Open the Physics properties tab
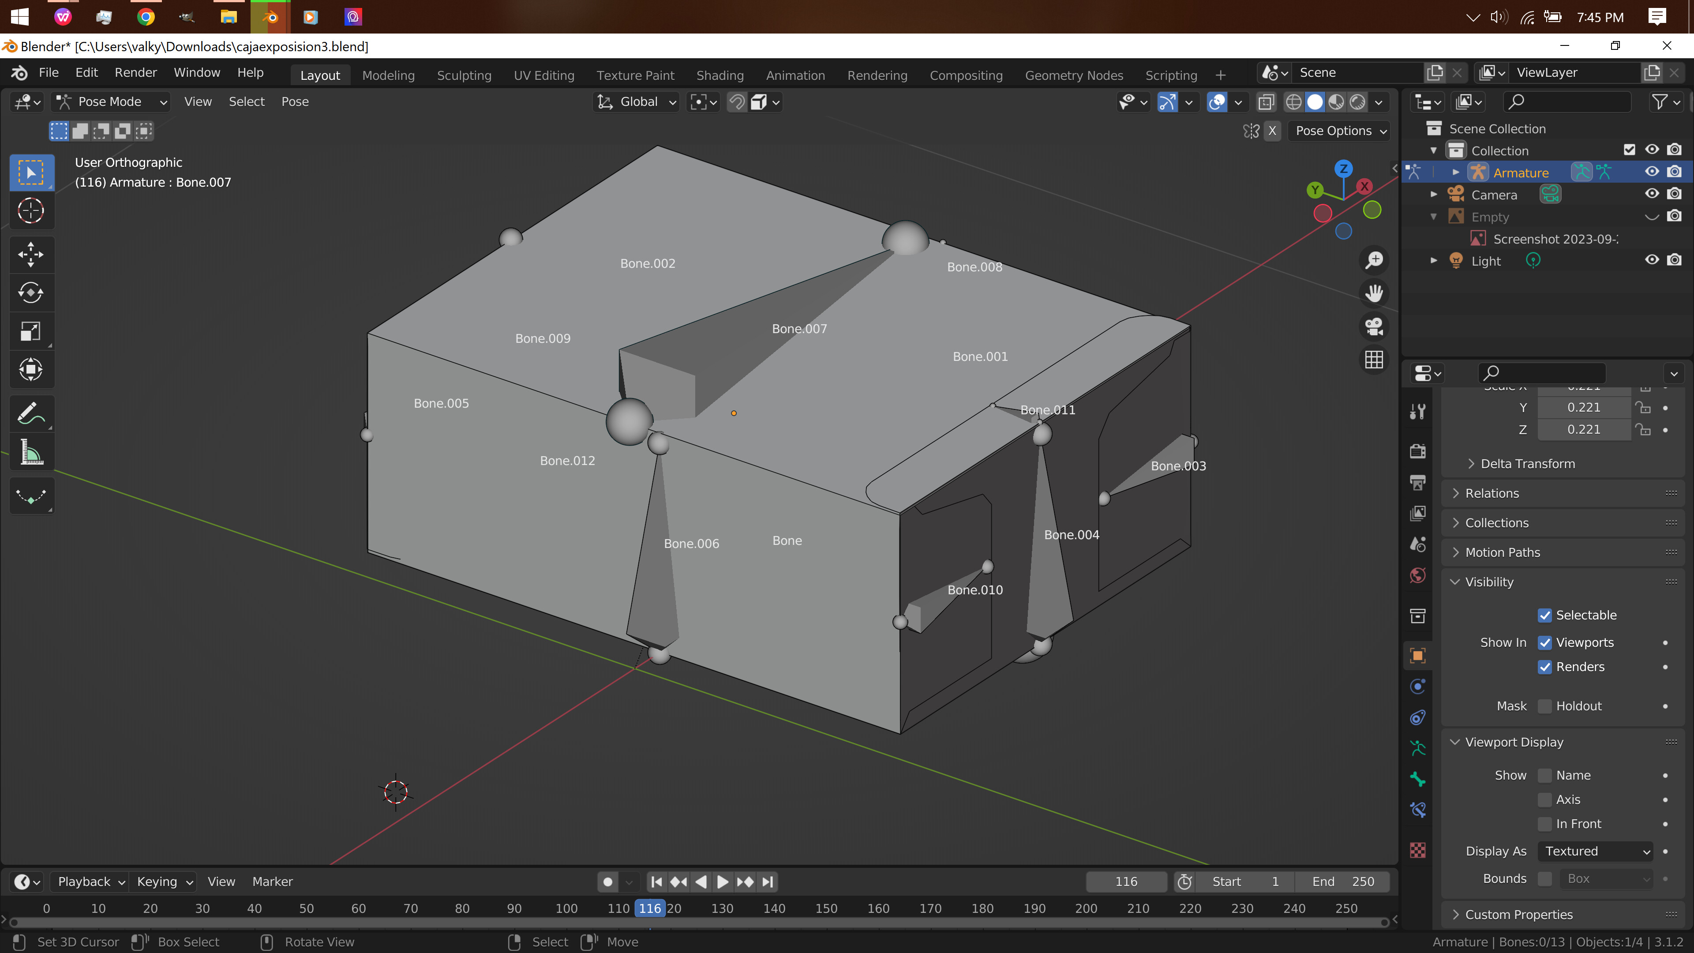1694x953 pixels. [x=1418, y=687]
